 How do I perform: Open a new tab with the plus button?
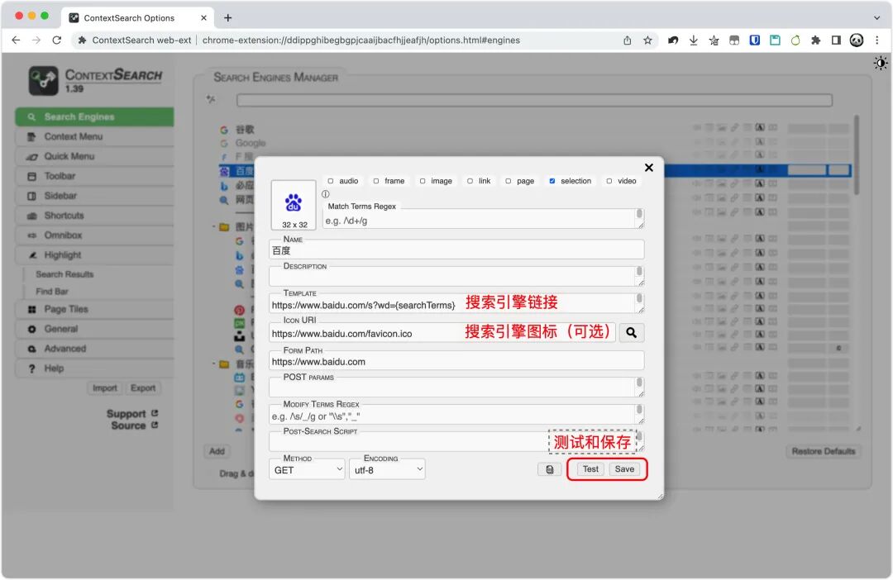coord(228,17)
